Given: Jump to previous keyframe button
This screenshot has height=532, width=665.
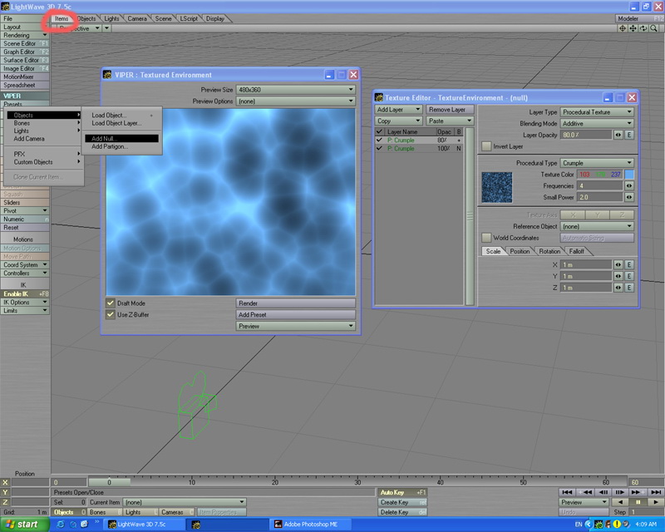Looking at the screenshot, I should pos(587,492).
